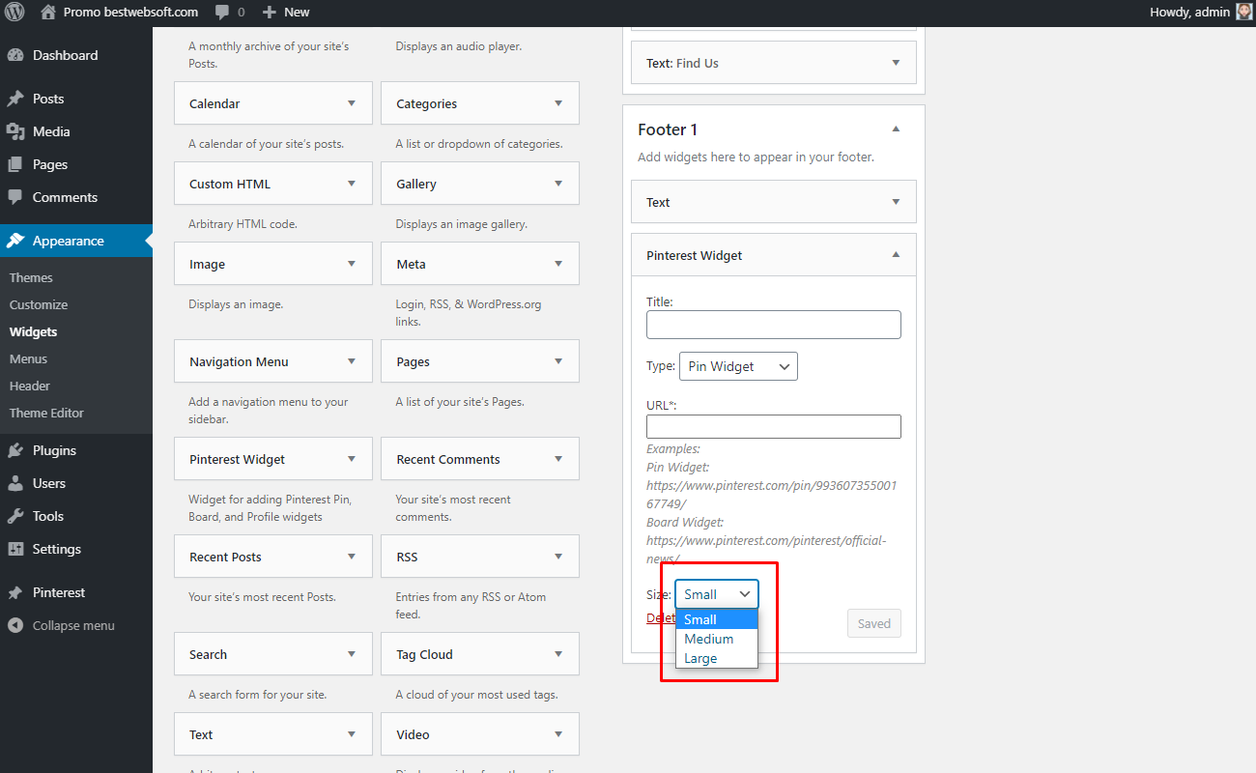Viewport: 1256px width, 773px height.
Task: Click the Media icon in sidebar
Action: (15, 131)
